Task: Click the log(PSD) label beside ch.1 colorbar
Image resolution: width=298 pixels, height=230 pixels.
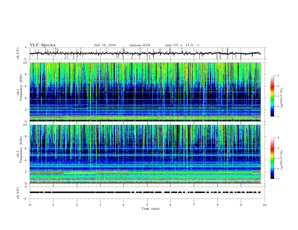Action: [x=282, y=98]
